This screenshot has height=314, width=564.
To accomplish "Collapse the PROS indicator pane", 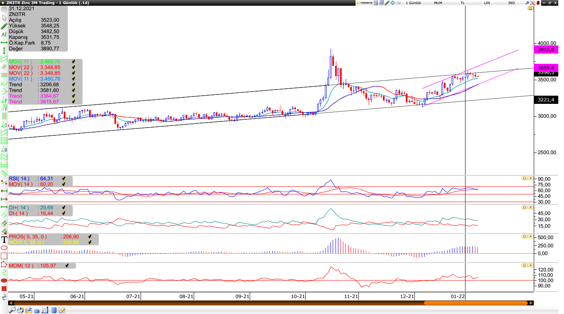I will 524,236.
